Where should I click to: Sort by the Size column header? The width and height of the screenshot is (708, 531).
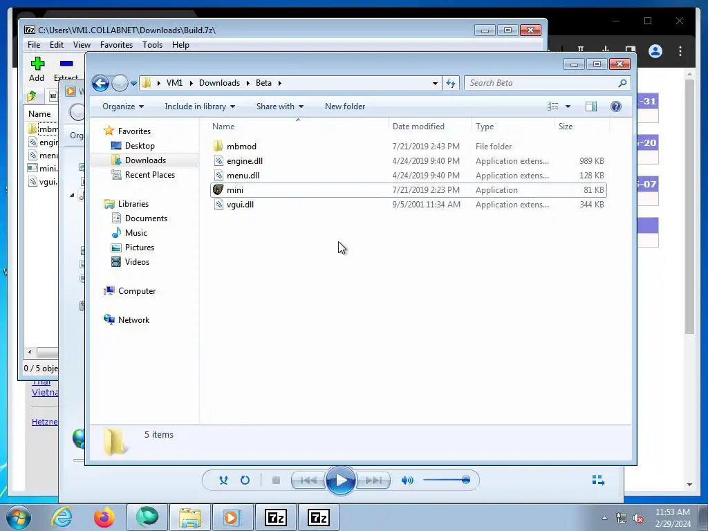coord(581,127)
